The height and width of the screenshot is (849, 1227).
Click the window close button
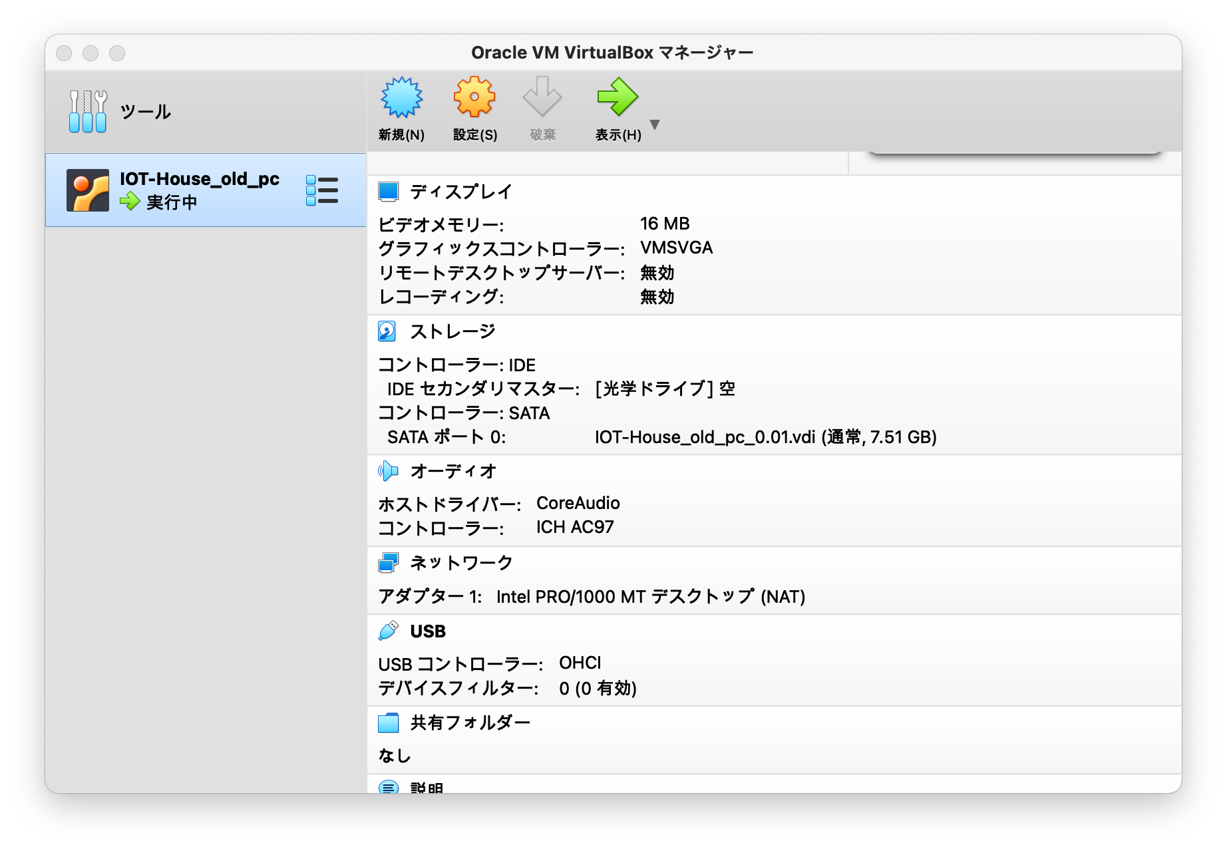click(64, 53)
